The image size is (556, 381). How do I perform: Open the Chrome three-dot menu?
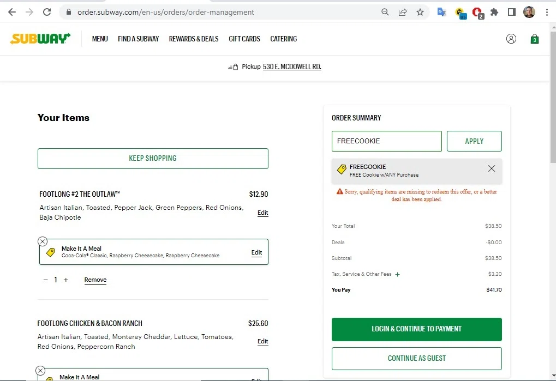click(547, 12)
